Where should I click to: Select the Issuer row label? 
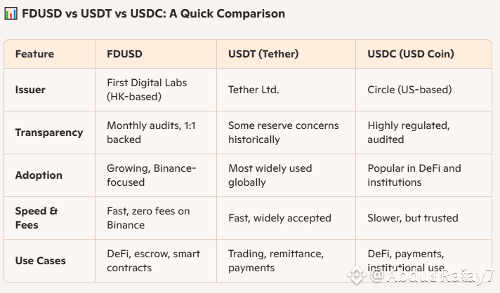[30, 90]
